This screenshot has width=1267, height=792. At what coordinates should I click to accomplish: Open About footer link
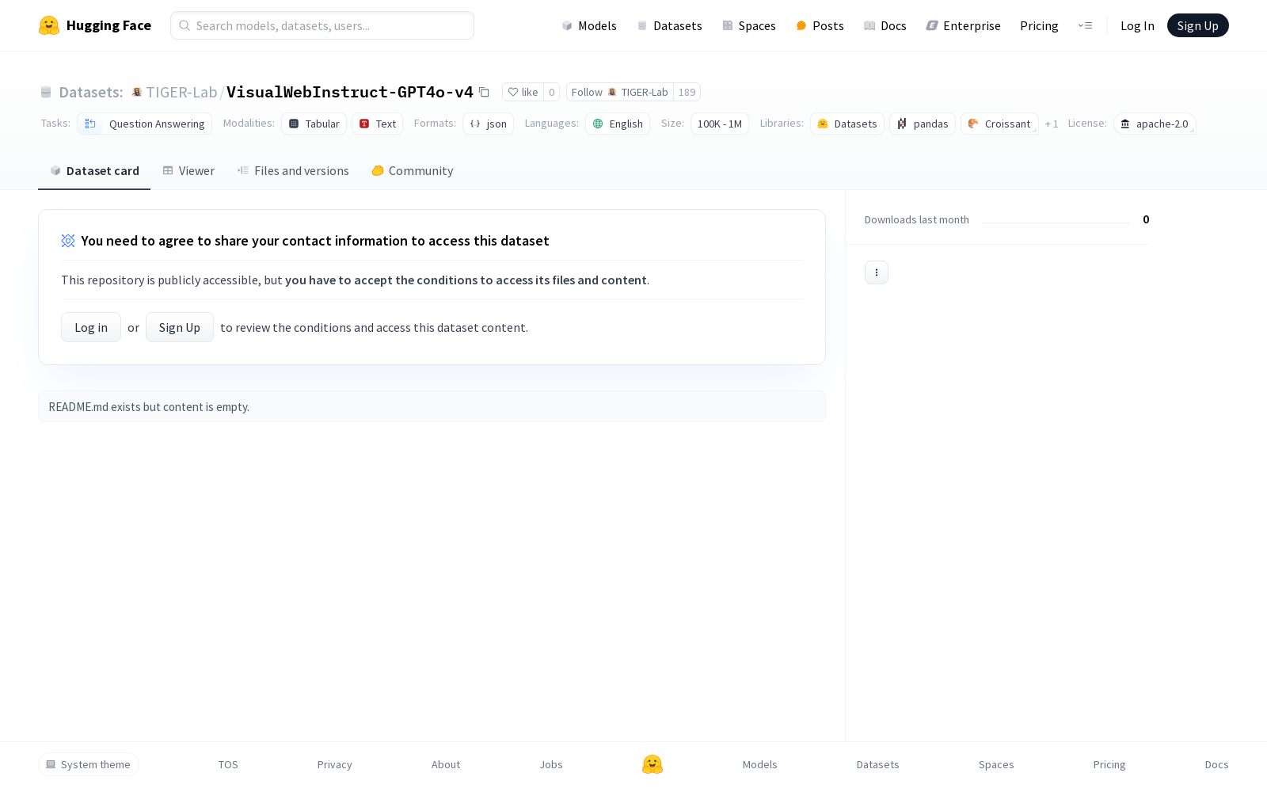pos(446,764)
